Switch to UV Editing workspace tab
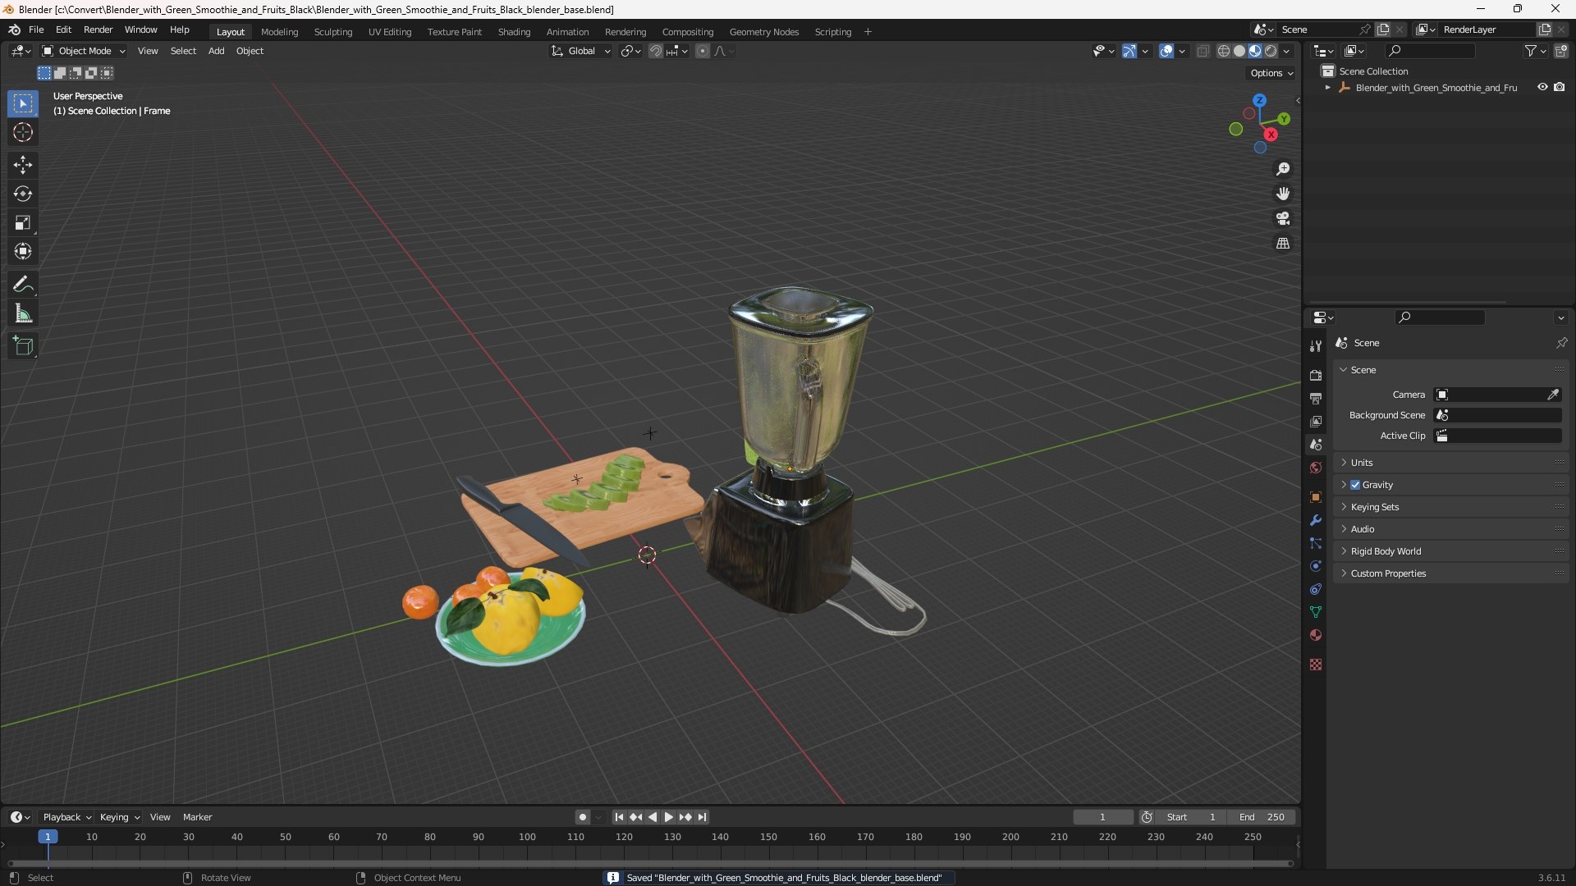The height and width of the screenshot is (886, 1576). click(x=390, y=32)
